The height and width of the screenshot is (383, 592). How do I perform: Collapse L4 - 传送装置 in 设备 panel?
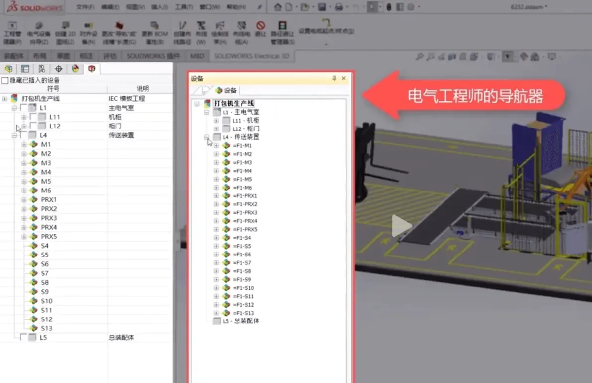(207, 137)
